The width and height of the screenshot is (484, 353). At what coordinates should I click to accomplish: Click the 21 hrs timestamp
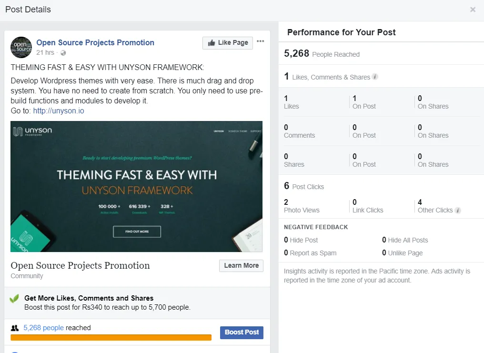tap(45, 52)
